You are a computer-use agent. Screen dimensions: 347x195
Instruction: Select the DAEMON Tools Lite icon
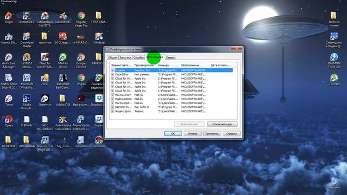tap(334, 61)
